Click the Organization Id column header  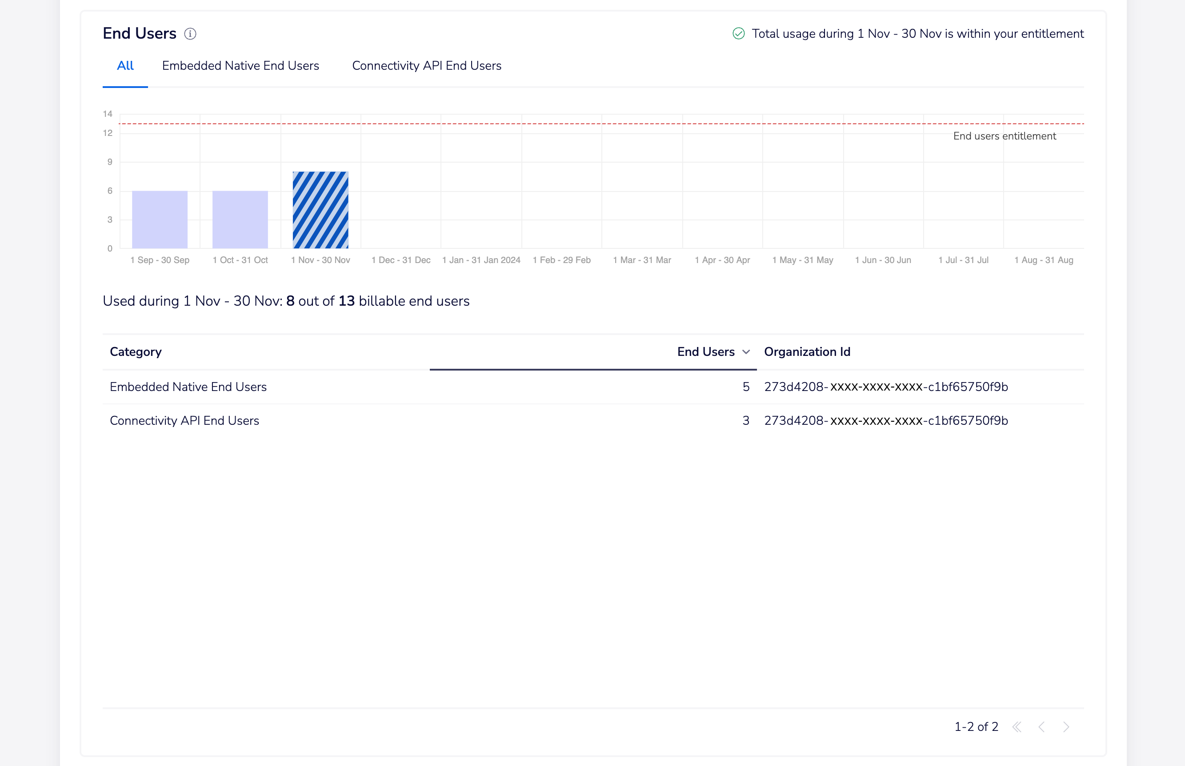tap(807, 352)
